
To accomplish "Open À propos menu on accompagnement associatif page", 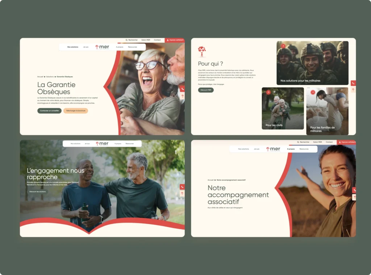I will pos(291,149).
